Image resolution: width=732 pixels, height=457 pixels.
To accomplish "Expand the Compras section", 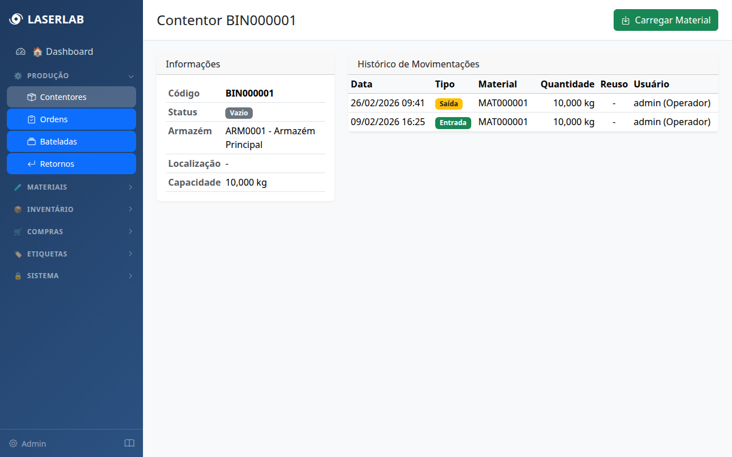I will tap(71, 231).
